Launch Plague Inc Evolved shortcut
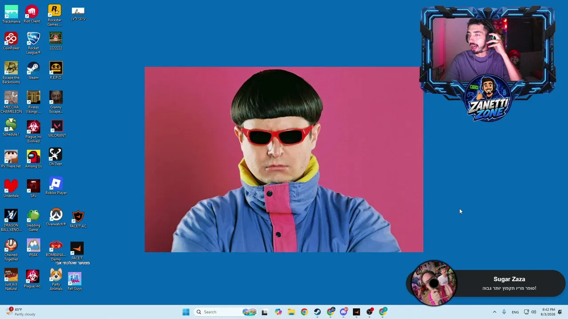The height and width of the screenshot is (319, 568). click(33, 132)
